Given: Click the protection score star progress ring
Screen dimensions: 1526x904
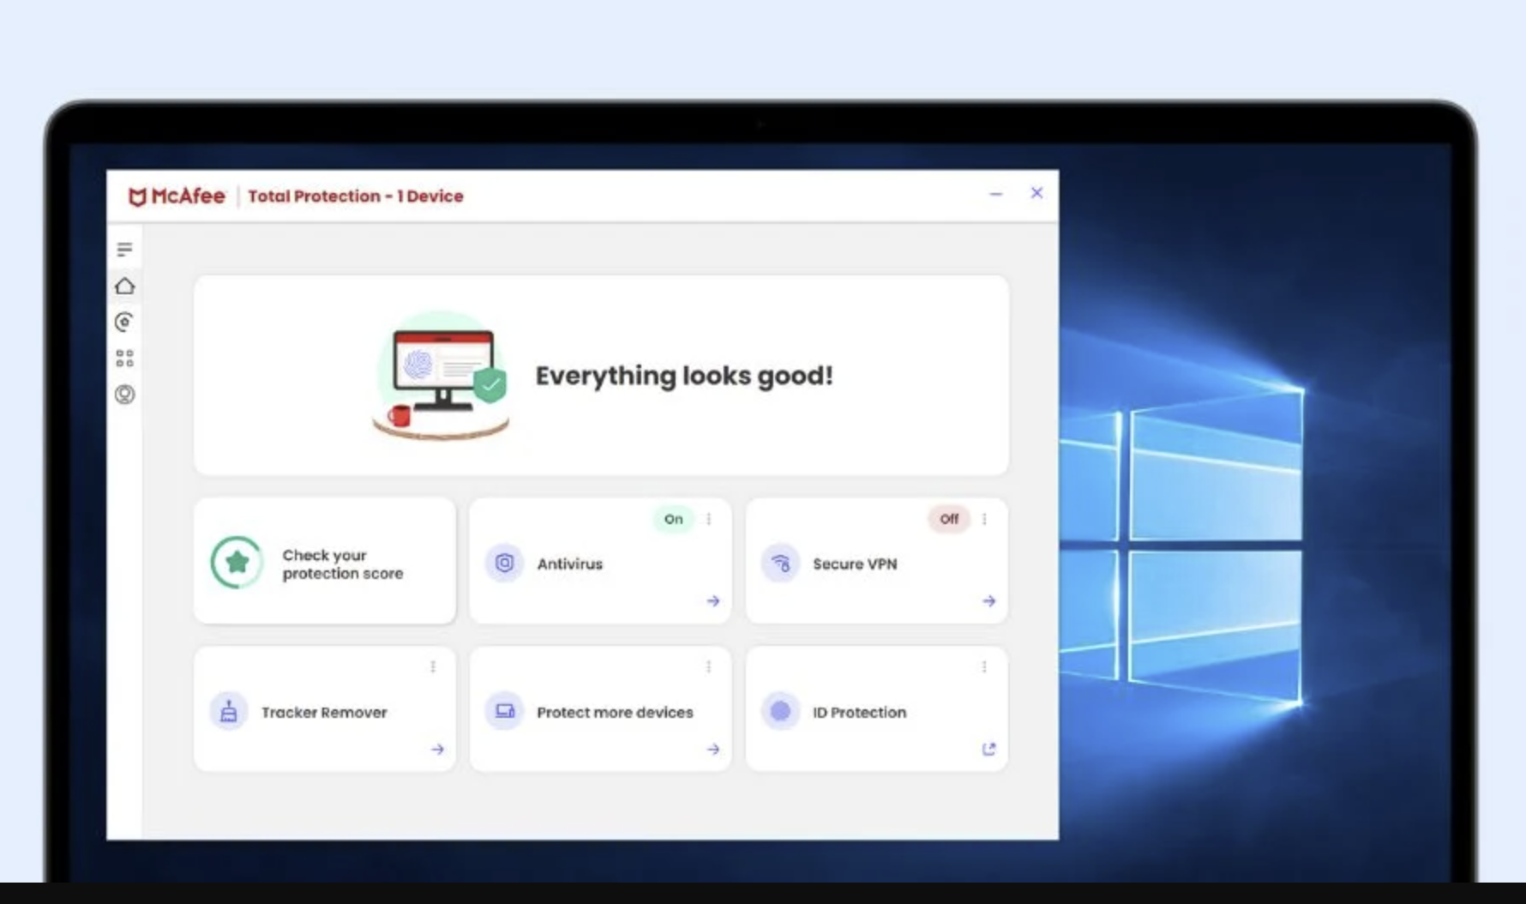Looking at the screenshot, I should coord(237,563).
